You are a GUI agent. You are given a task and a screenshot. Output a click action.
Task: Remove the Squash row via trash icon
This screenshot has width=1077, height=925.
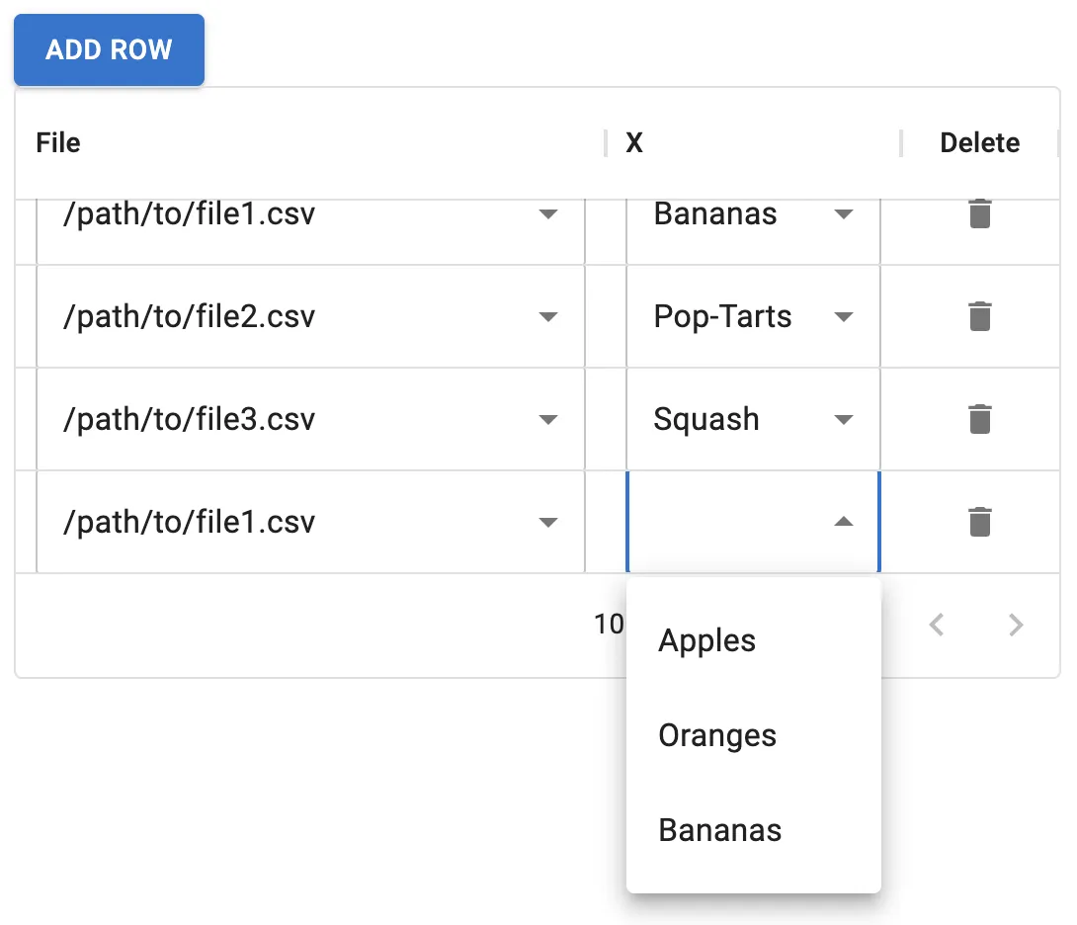979,419
